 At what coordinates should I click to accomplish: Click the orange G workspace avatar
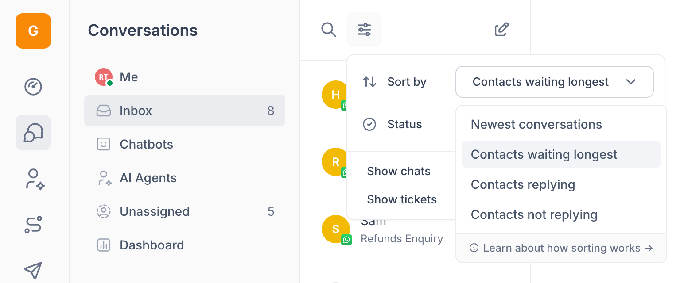(x=33, y=31)
